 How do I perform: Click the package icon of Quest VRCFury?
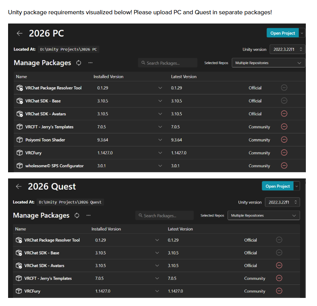click(19, 291)
